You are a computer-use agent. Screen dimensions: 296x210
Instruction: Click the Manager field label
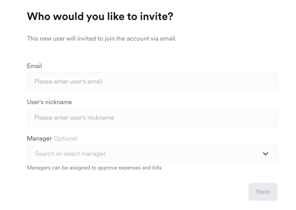[x=39, y=138]
